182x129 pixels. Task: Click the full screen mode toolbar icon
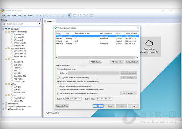pyautogui.click(x=79, y=16)
